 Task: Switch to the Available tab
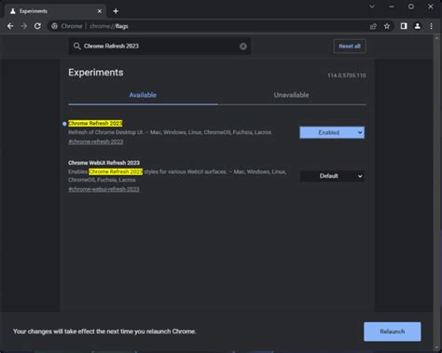point(143,95)
